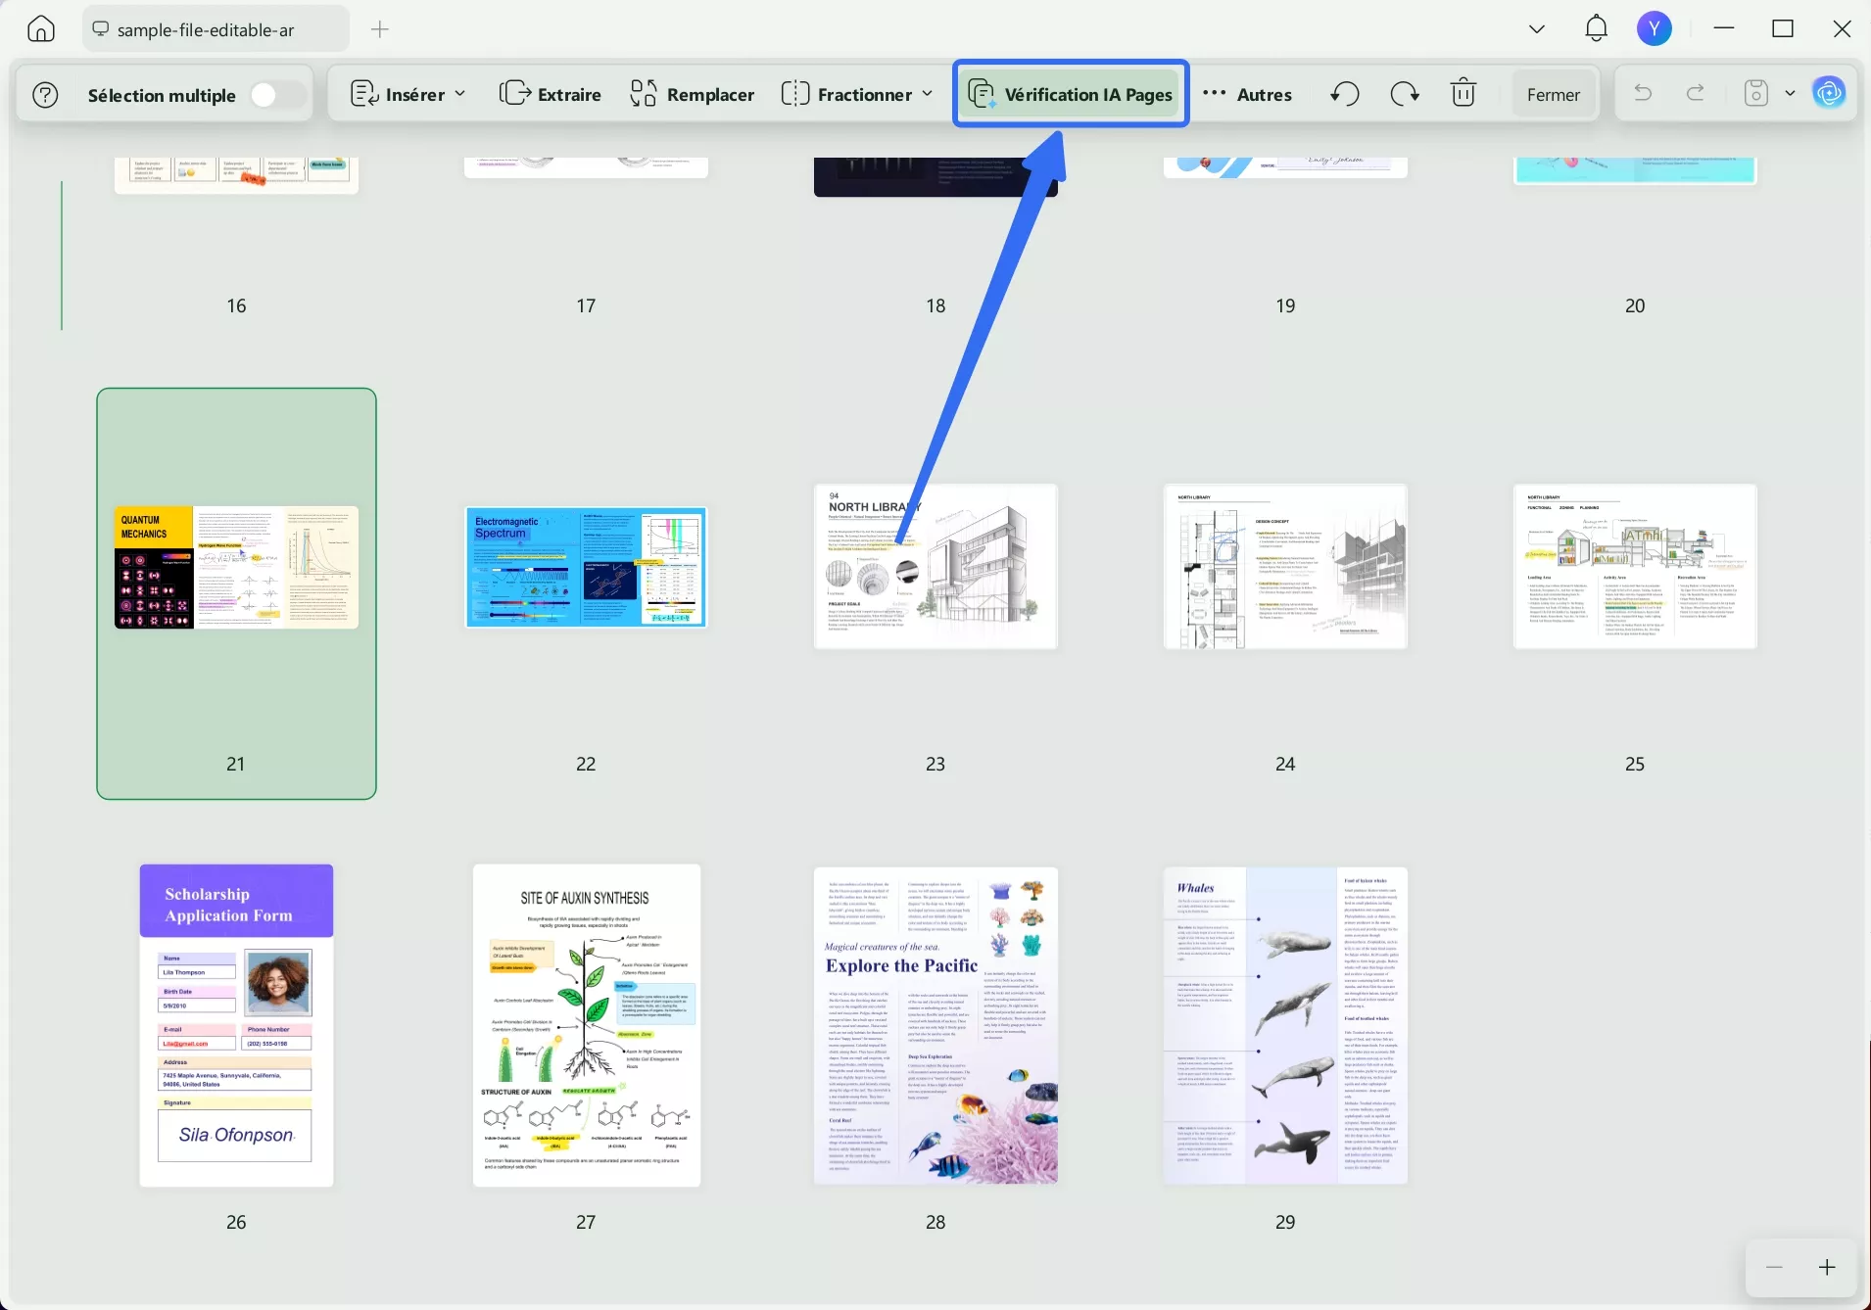Add a new tab with plus button
This screenshot has width=1871, height=1310.
pos(380,29)
